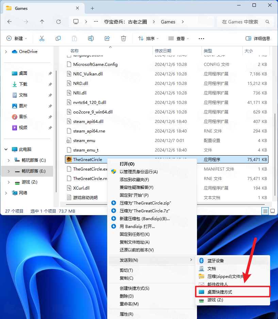Image resolution: width=278 pixels, height=319 pixels.
Task: Click the Share icon in toolbar
Action: (107, 38)
